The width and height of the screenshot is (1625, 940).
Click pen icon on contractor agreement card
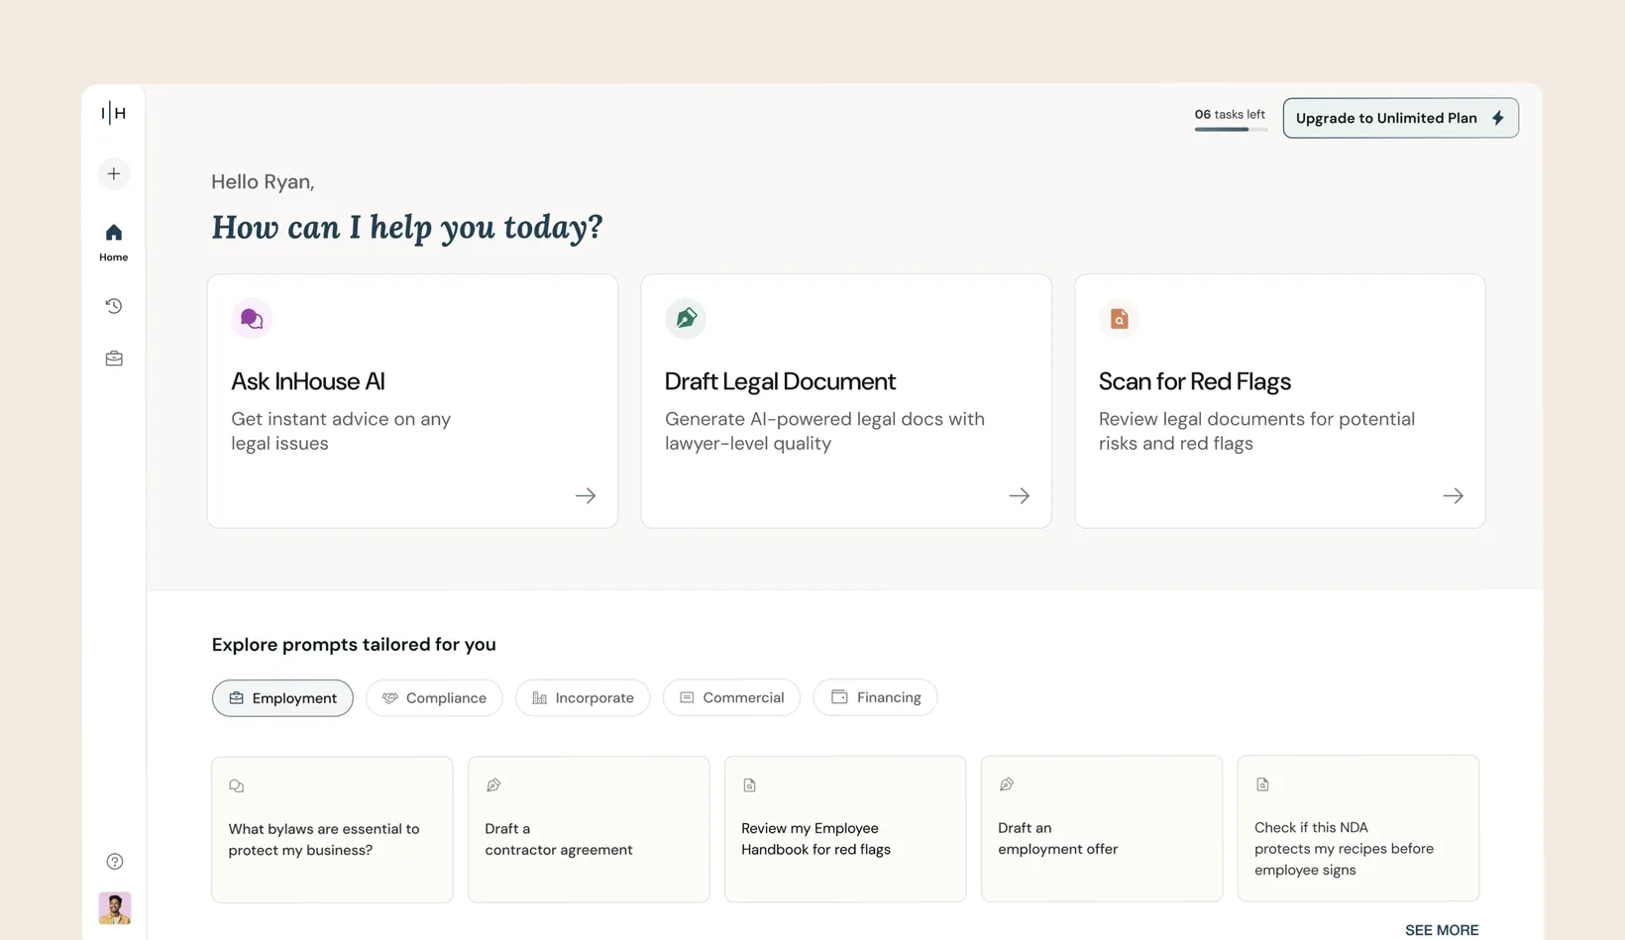click(493, 785)
